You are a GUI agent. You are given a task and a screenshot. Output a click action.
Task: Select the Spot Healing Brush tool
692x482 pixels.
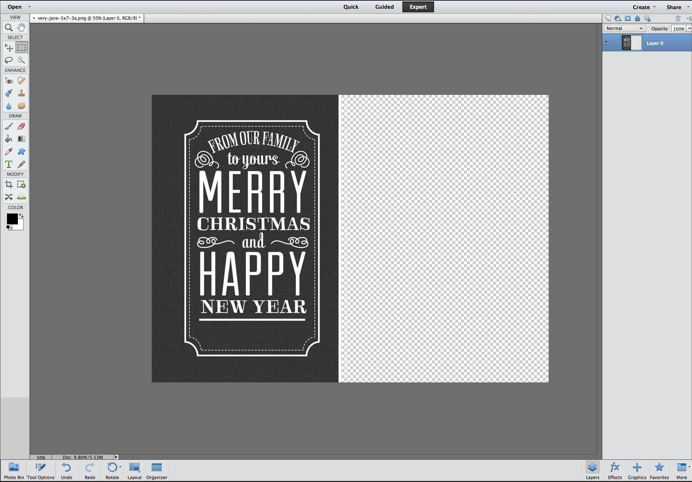22,81
